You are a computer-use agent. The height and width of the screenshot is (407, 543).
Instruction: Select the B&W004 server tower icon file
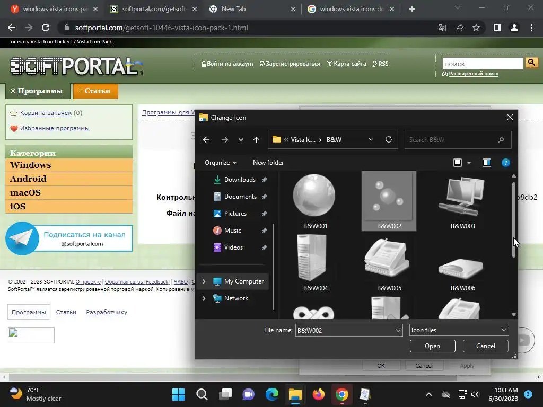(x=314, y=263)
